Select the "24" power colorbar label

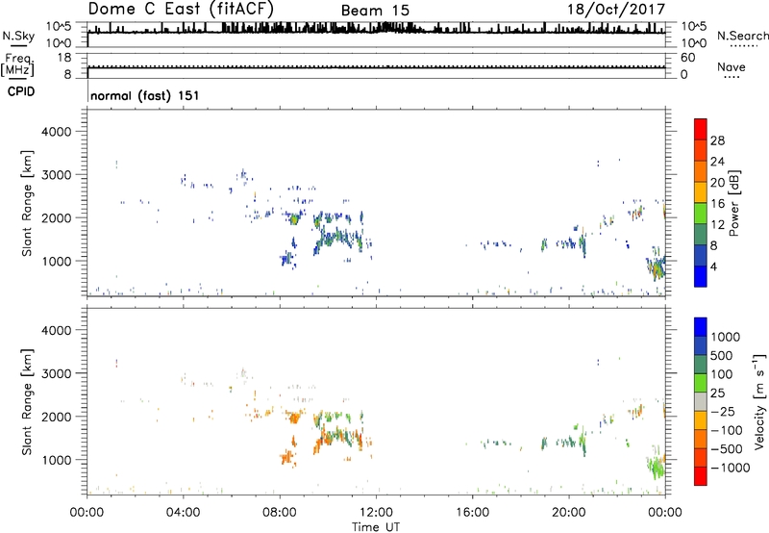(717, 162)
